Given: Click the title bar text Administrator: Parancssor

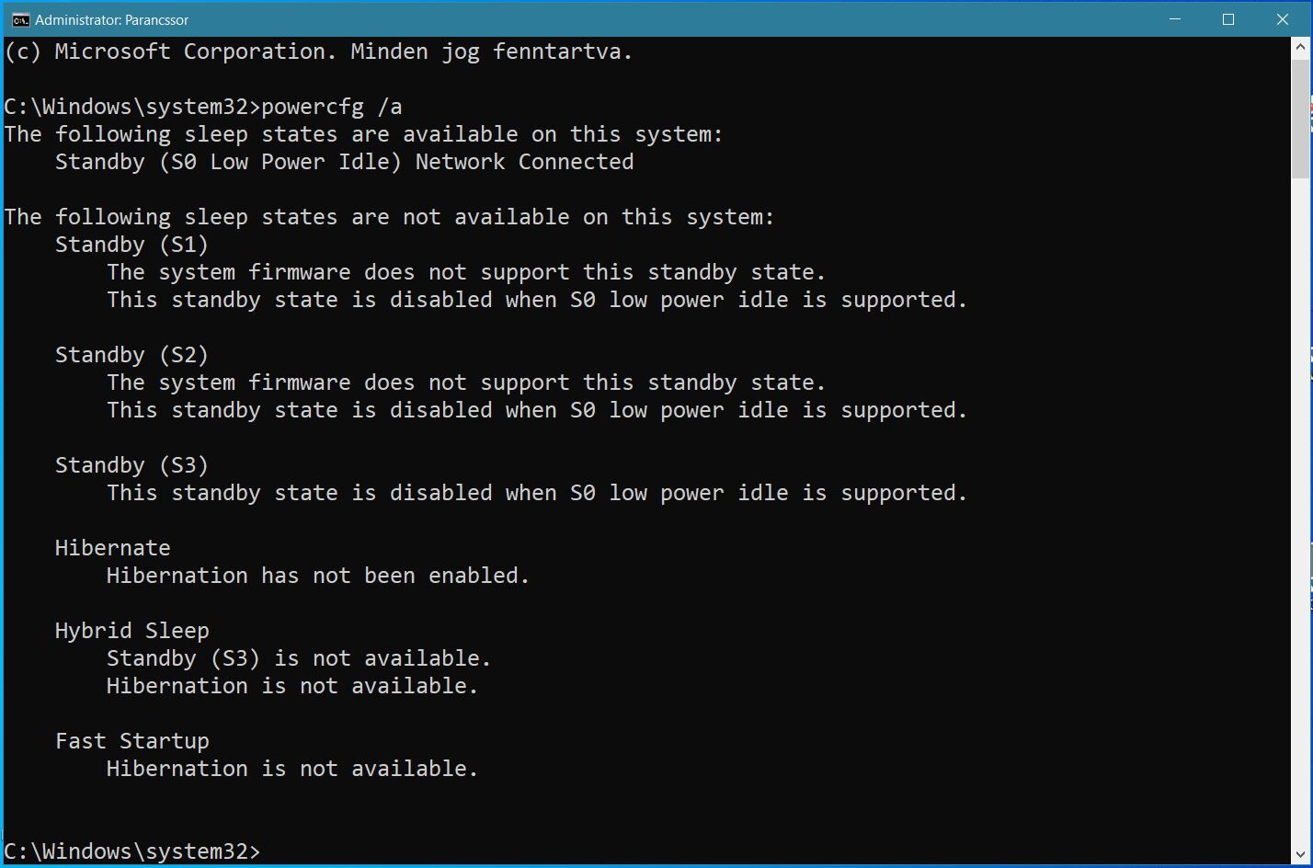Looking at the screenshot, I should [x=112, y=19].
